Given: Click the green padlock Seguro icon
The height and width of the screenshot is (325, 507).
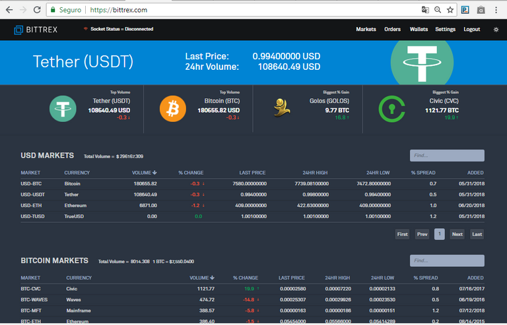Looking at the screenshot, I should tap(53, 10).
